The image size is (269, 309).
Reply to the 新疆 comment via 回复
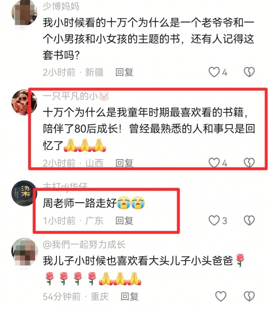pyautogui.click(x=124, y=72)
